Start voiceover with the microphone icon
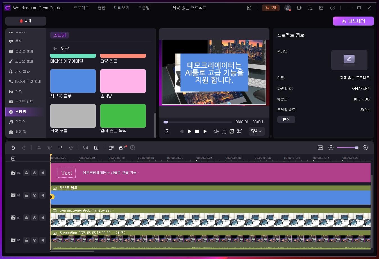This screenshot has width=379, height=259. point(71,148)
